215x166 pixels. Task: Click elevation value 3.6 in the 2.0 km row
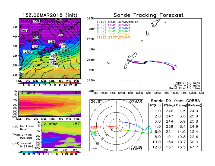click(x=182, y=116)
